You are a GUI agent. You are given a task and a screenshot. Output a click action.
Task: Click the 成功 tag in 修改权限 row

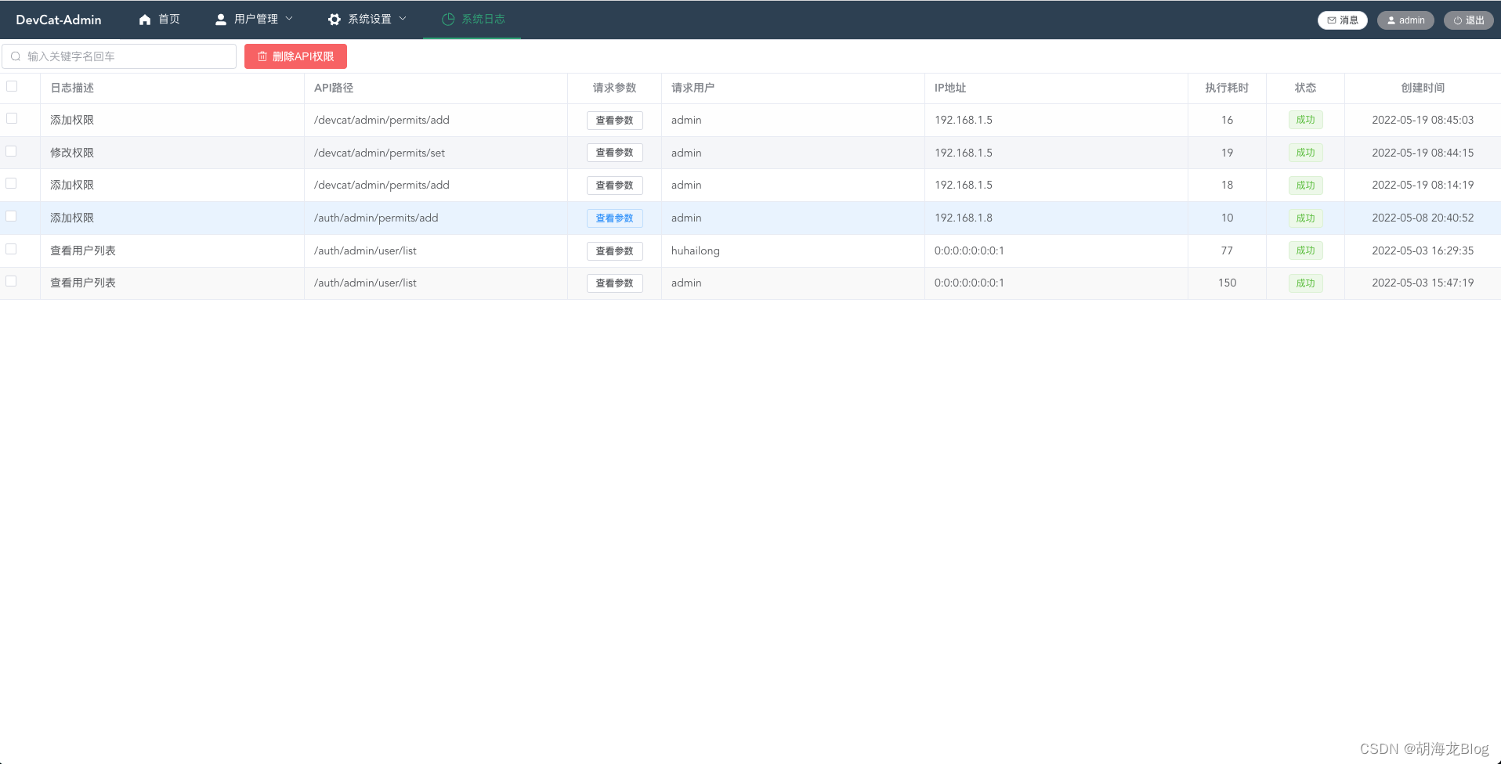(x=1305, y=153)
